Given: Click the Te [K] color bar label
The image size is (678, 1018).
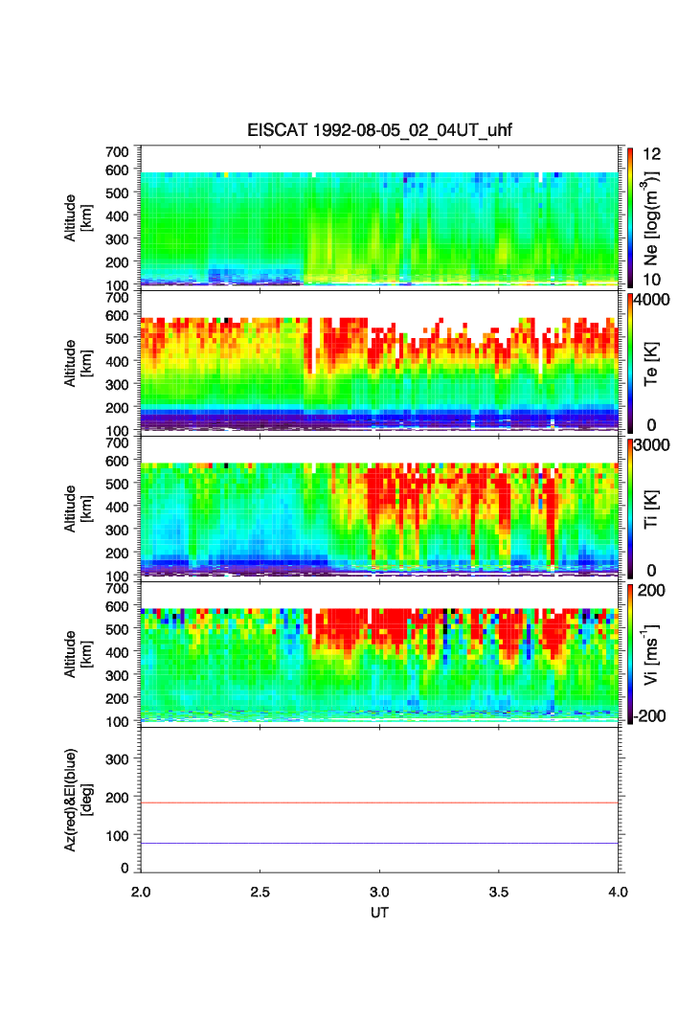Looking at the screenshot, I should click(x=651, y=364).
